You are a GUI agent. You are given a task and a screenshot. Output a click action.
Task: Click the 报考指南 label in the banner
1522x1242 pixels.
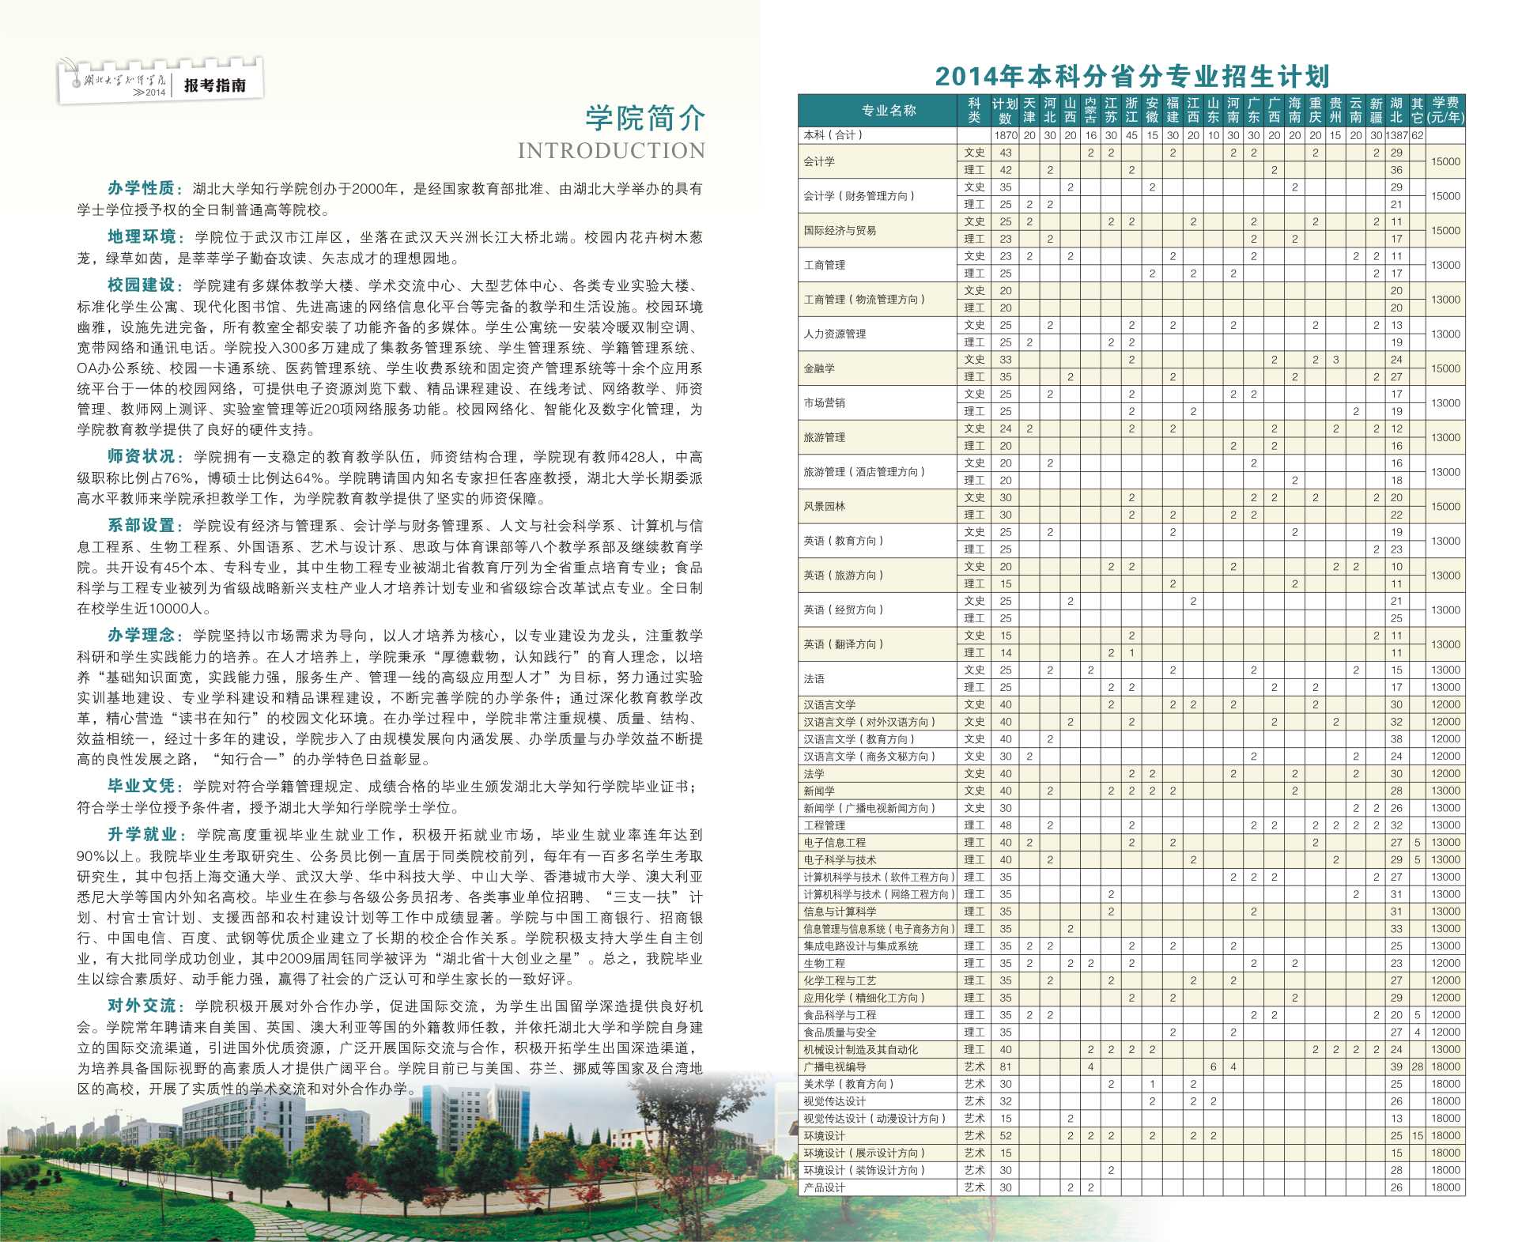215,85
